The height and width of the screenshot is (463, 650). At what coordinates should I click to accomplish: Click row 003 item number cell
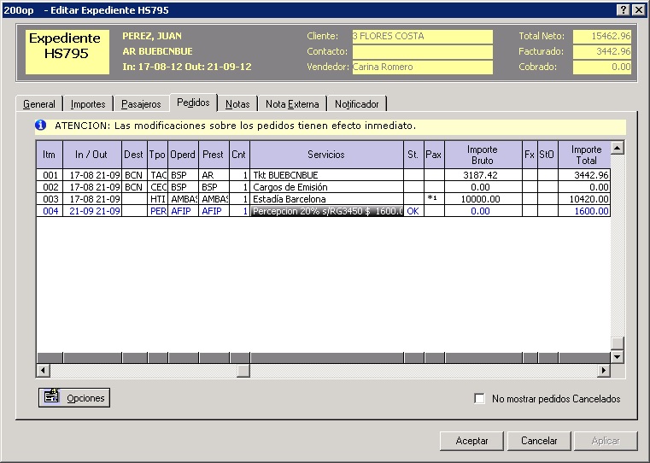click(x=50, y=199)
